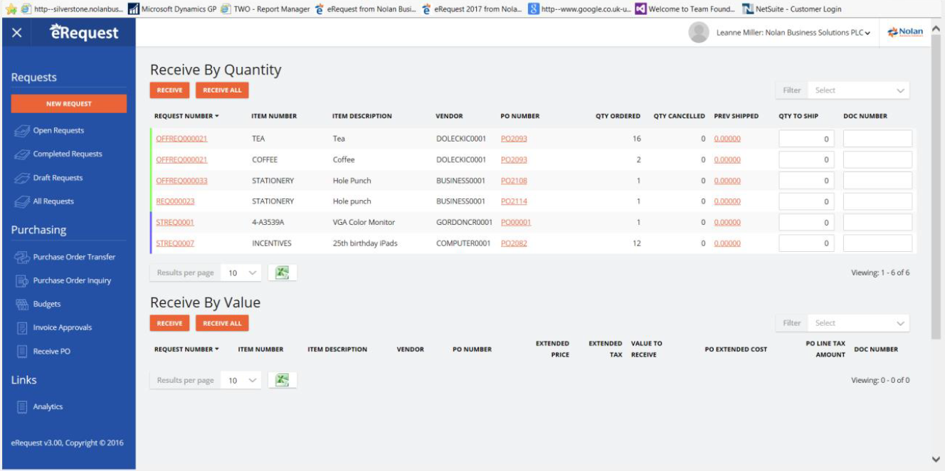Viewport: 945px width, 471px height.
Task: Select Completed Requests in the sidebar
Action: [68, 154]
